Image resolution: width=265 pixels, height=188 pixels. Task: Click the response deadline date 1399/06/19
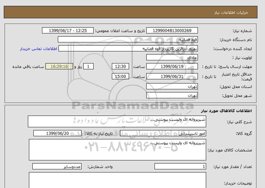(172, 66)
